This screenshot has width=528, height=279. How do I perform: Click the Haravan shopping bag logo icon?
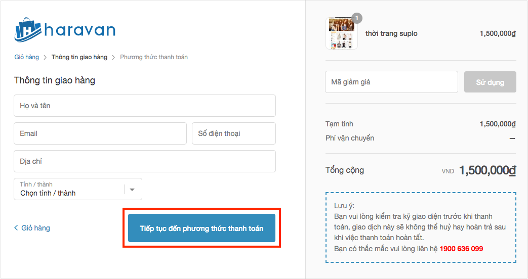point(28,30)
